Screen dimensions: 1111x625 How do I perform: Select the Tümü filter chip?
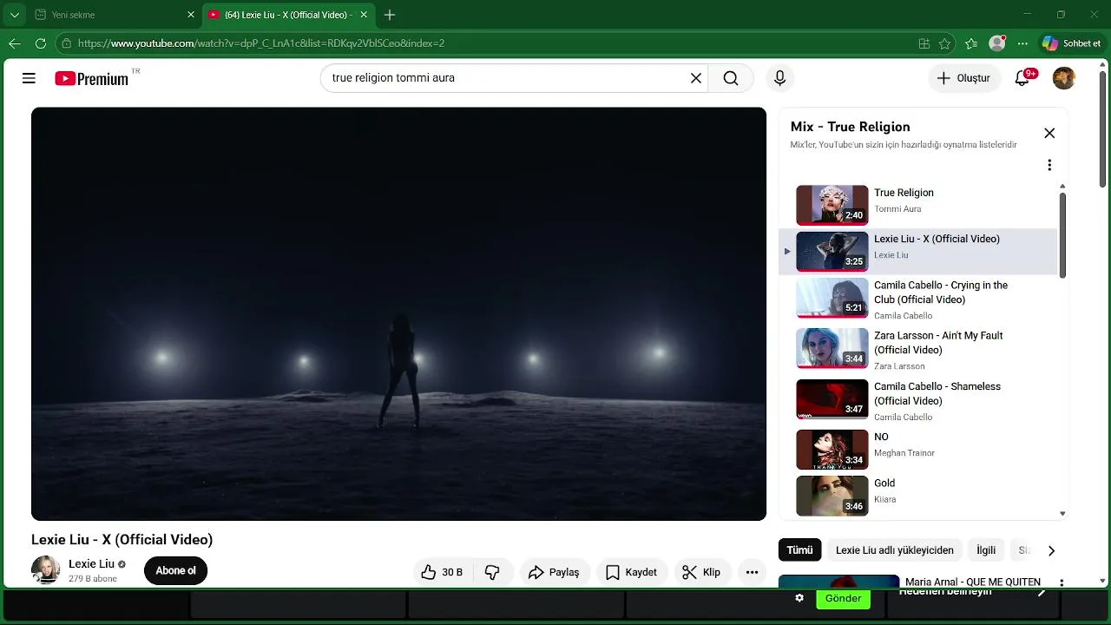click(799, 550)
